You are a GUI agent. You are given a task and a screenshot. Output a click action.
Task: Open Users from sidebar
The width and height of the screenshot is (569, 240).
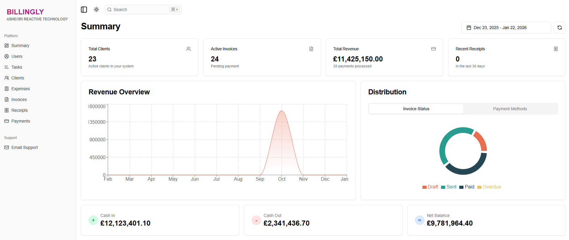point(17,56)
